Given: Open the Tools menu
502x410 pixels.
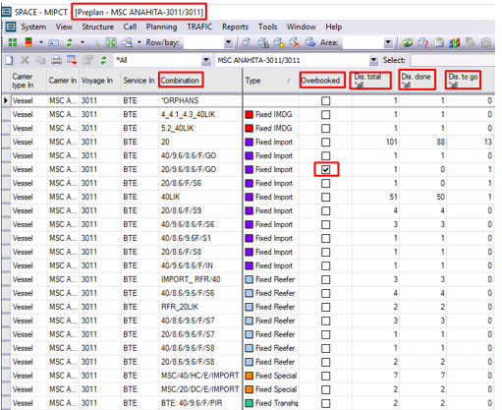Looking at the screenshot, I should pyautogui.click(x=267, y=27).
